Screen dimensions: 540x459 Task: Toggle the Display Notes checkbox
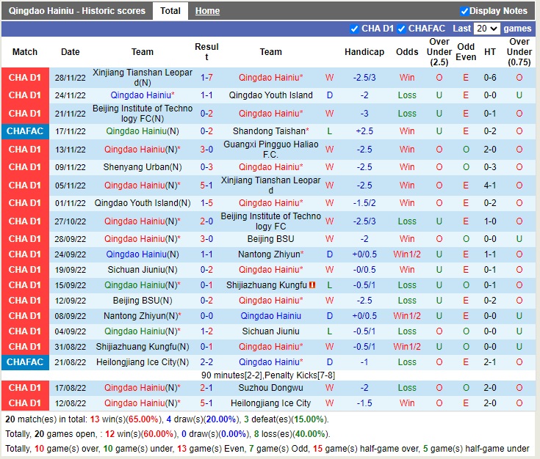[464, 11]
